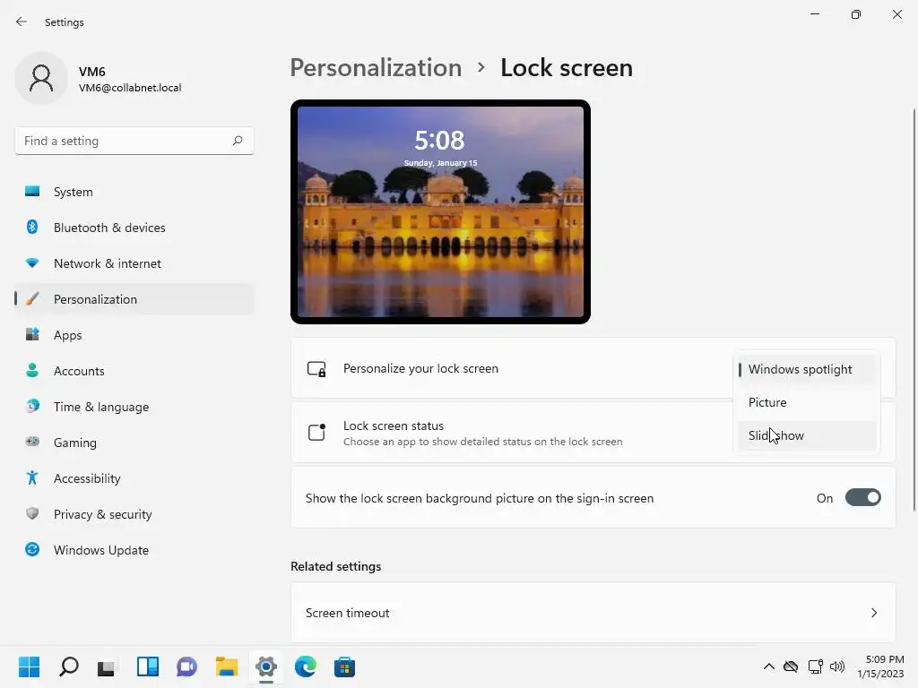This screenshot has width=918, height=688.
Task: Go to Privacy & security category
Action: pyautogui.click(x=134, y=513)
